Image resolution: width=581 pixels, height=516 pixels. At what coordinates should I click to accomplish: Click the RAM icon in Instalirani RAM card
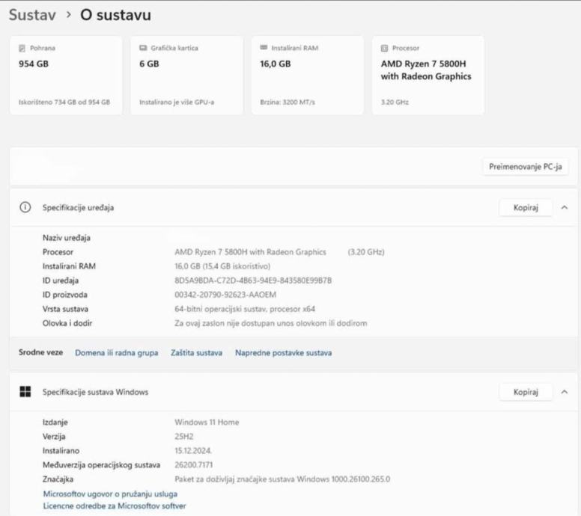[264, 48]
